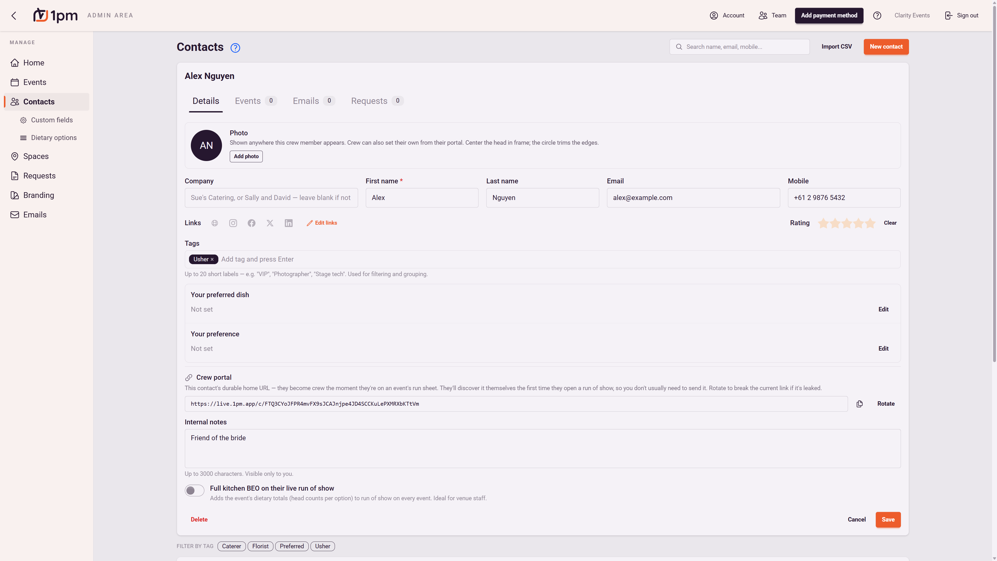Filter by Caterer tag
The image size is (997, 561).
pos(231,546)
